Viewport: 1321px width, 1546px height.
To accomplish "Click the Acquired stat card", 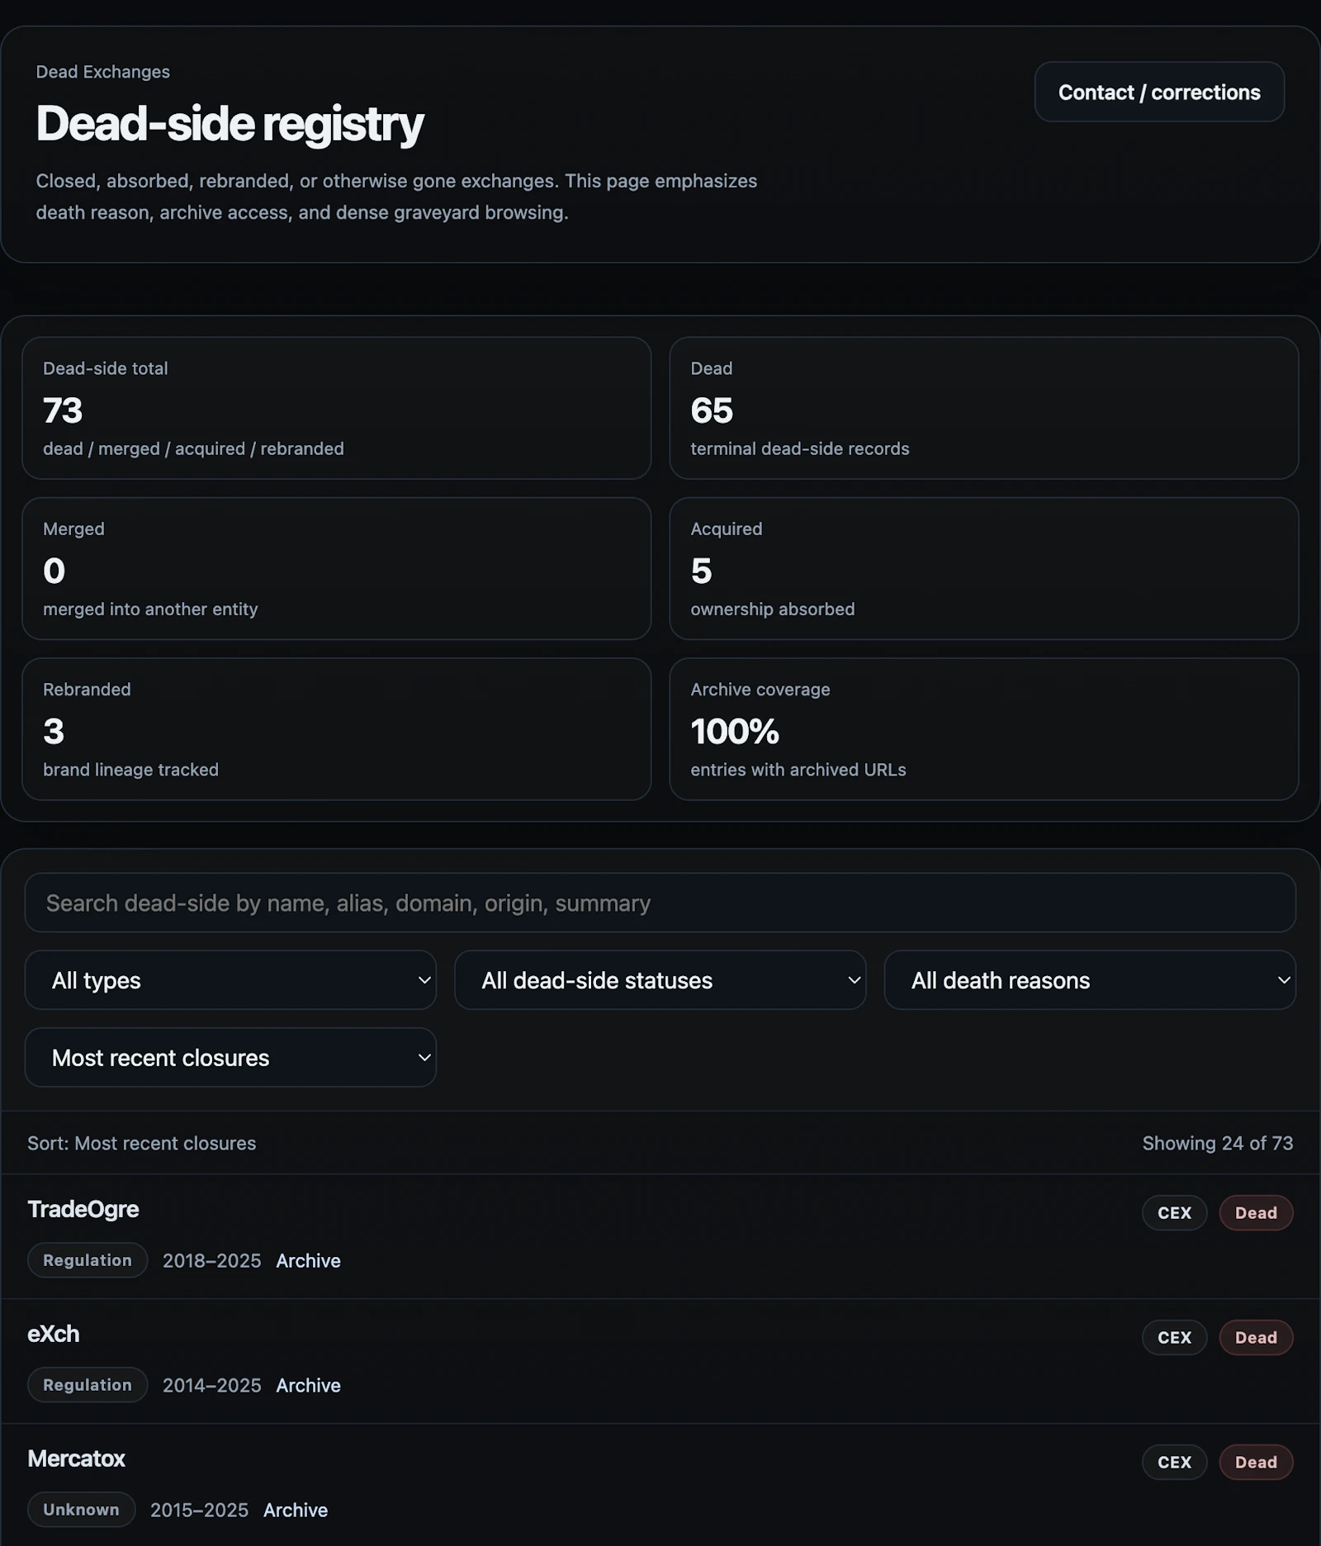I will (984, 569).
